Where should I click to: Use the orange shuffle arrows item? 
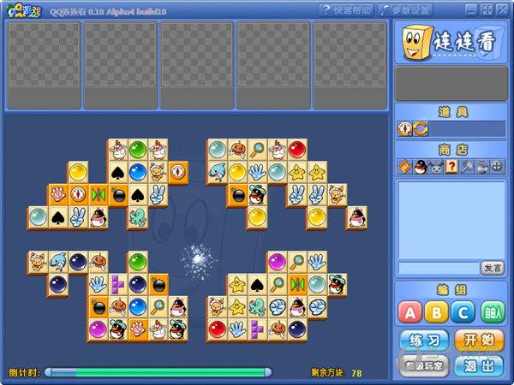point(420,128)
